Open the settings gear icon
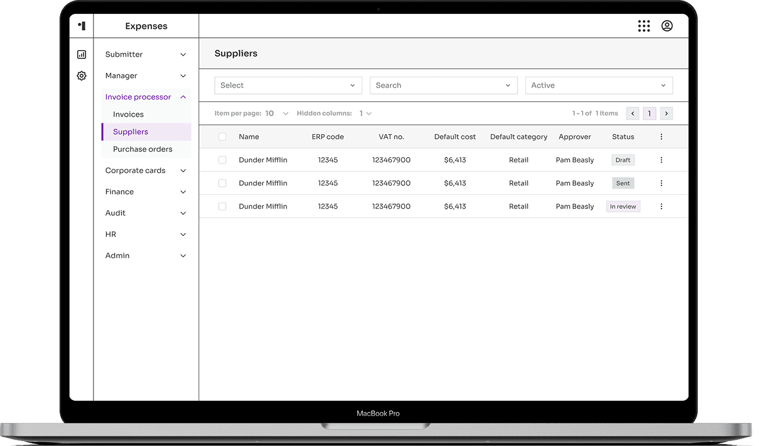Viewport: 759px width, 446px height. pos(82,76)
